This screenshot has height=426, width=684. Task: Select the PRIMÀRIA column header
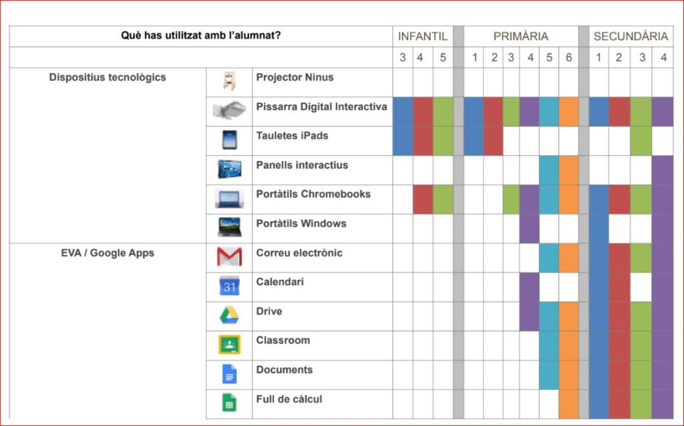521,36
